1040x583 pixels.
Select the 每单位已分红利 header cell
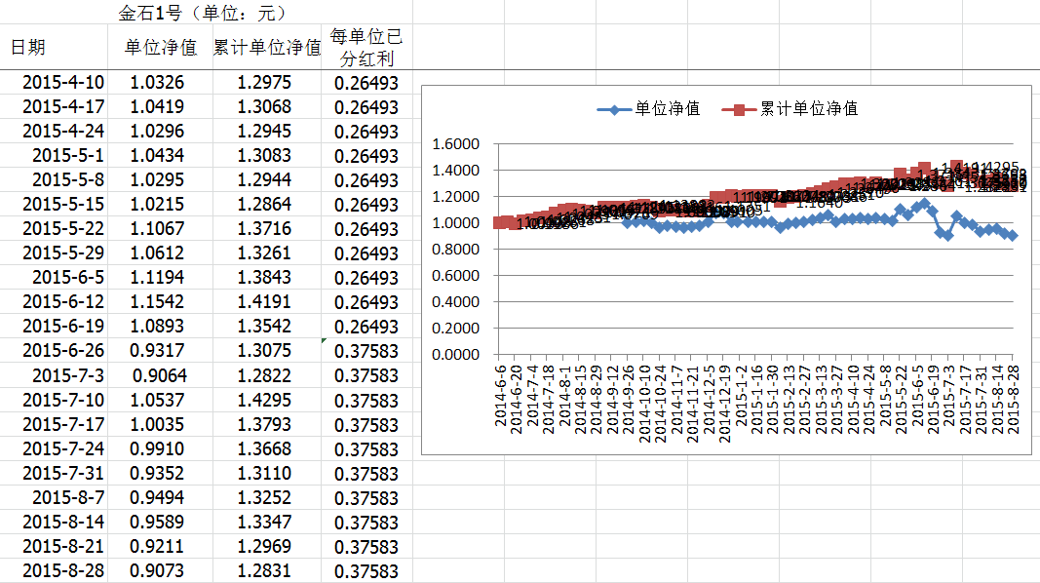[366, 48]
